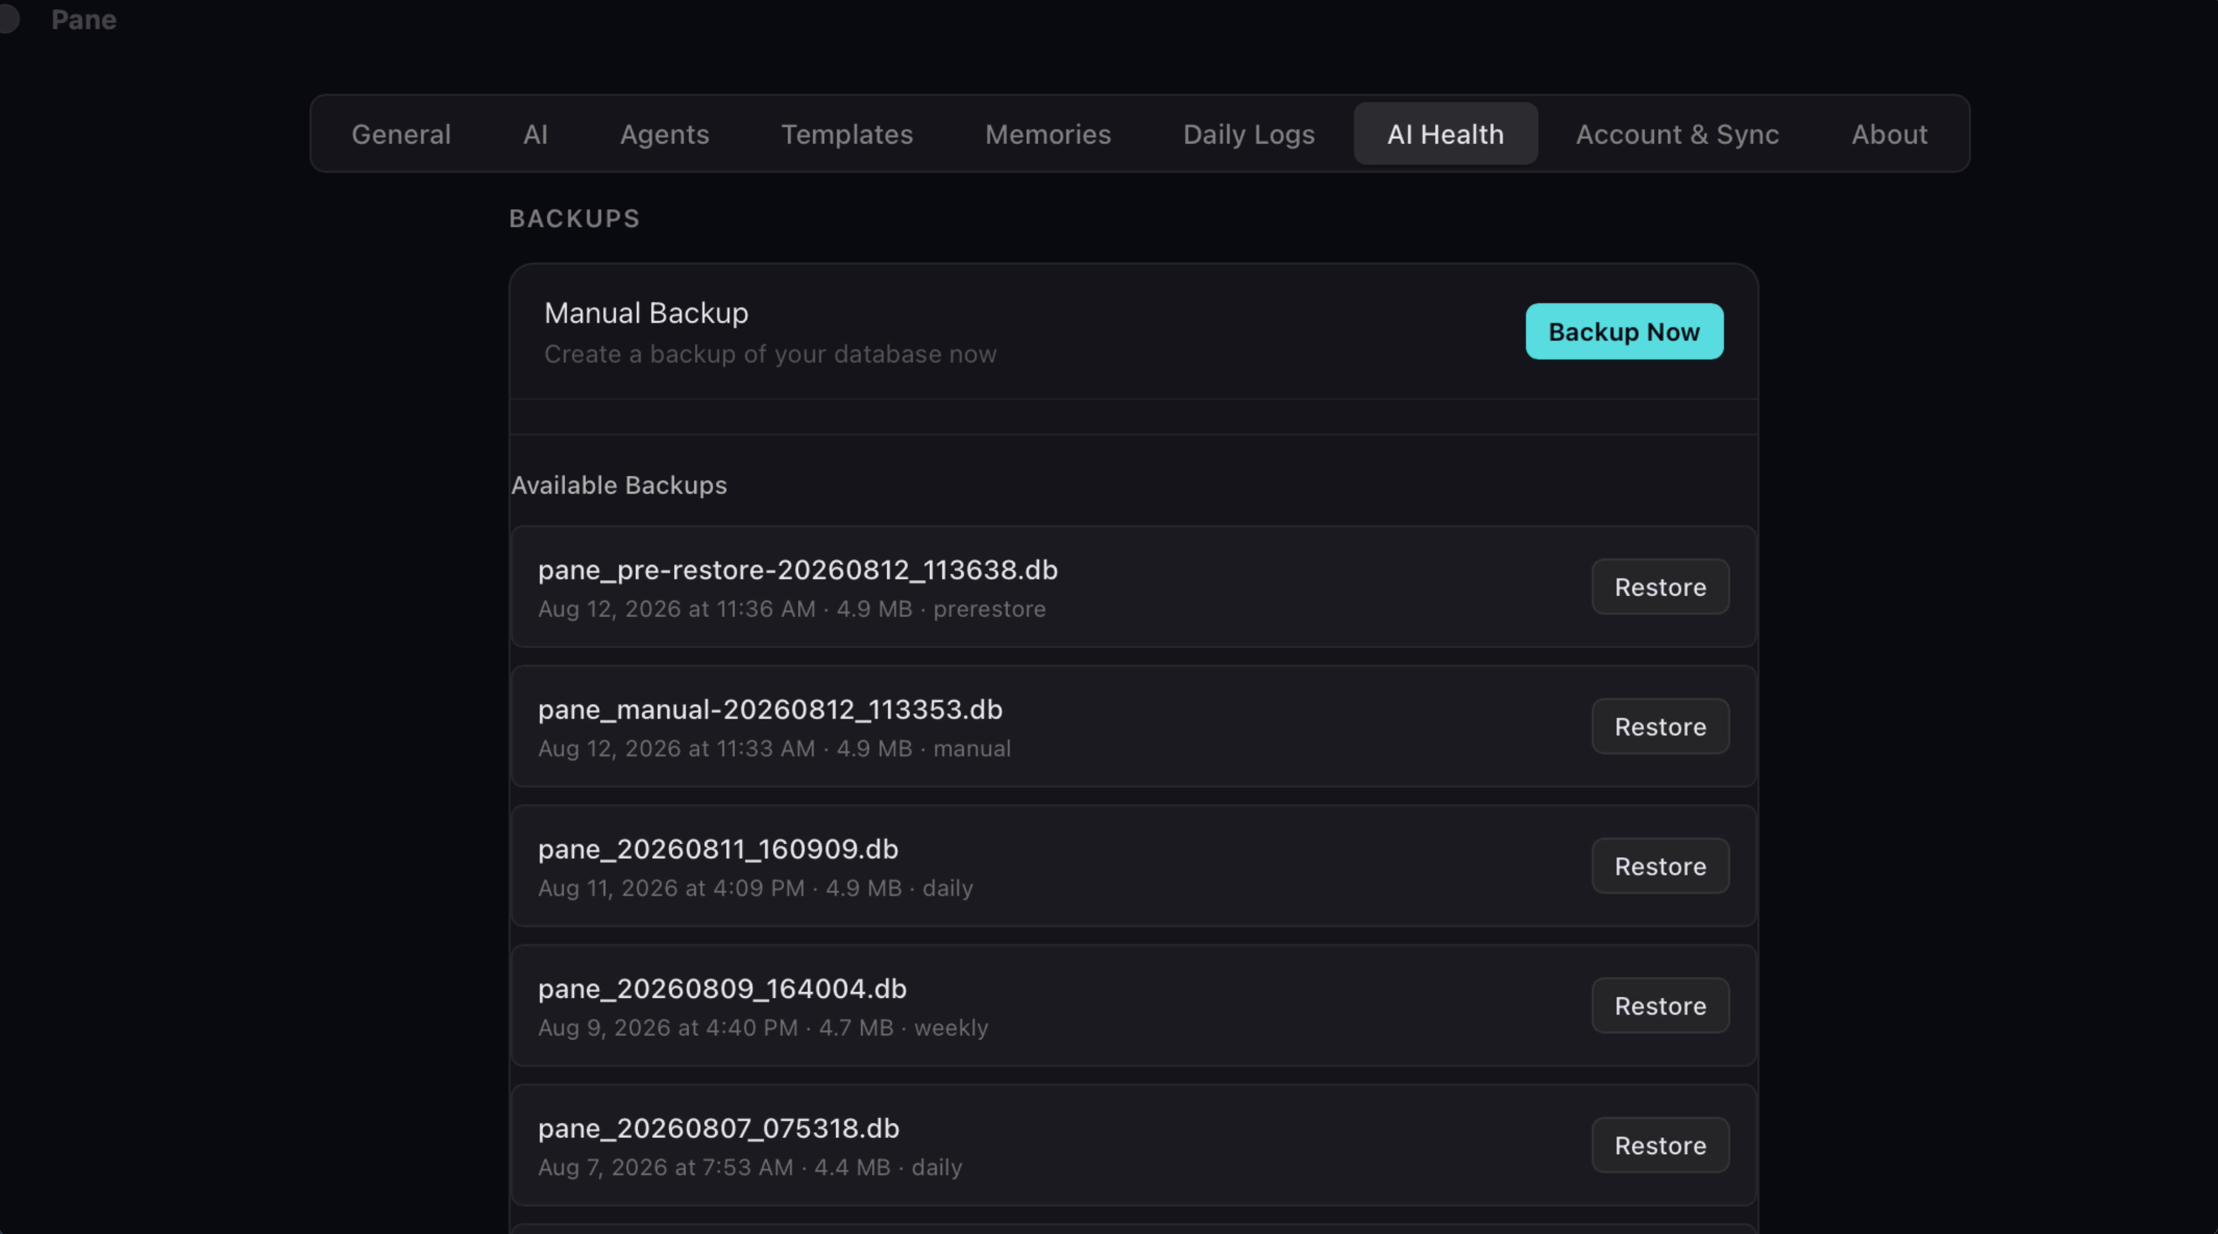Click 'Create a backup of your database now'
This screenshot has width=2218, height=1234.
pos(770,355)
